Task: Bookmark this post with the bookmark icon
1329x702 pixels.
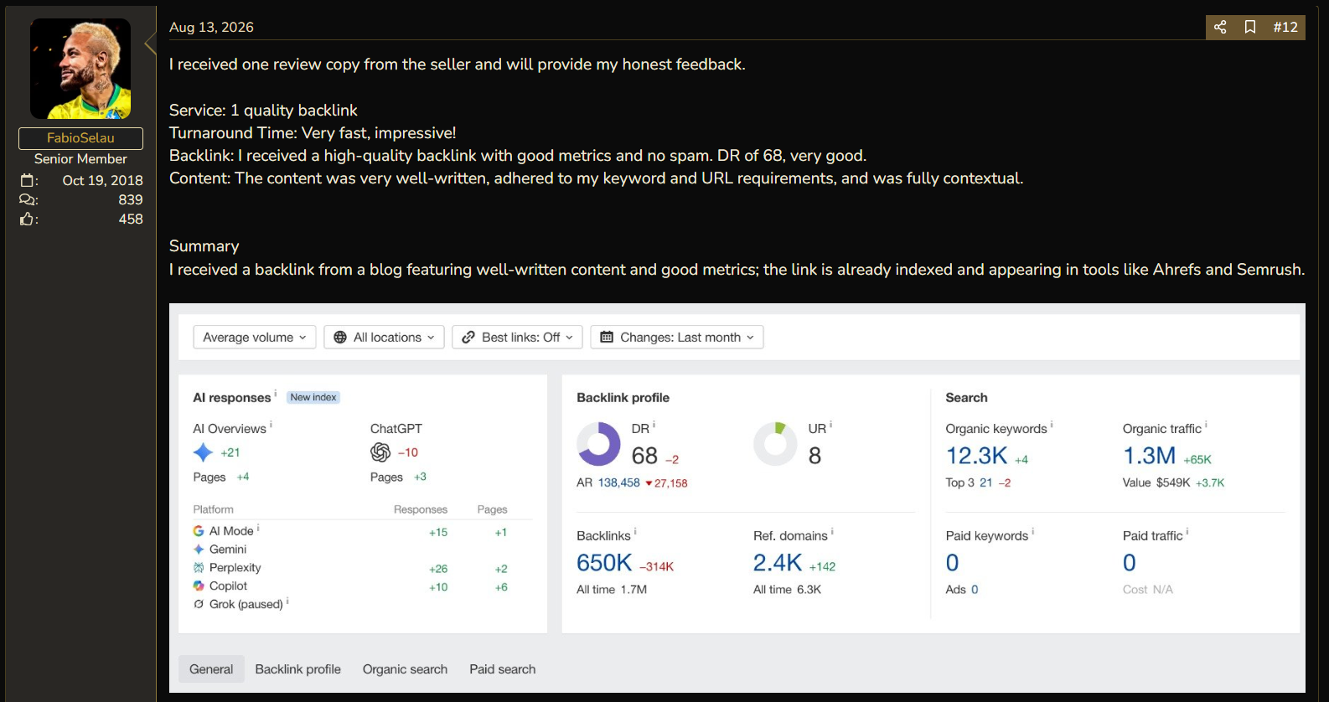Action: pos(1250,27)
